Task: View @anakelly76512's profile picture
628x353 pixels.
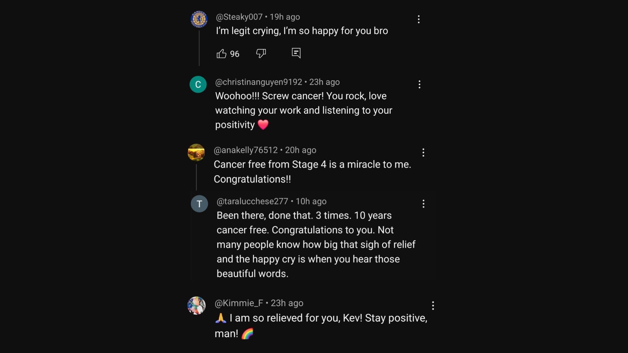Action: 196,152
